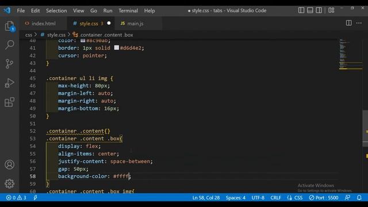This screenshot has height=207, width=368.
Task: Click line number 53 in gutter
Action: (x=33, y=139)
